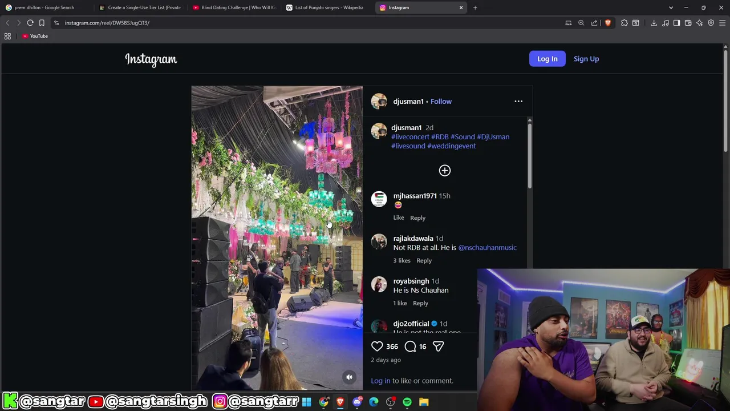Open Discord from the taskbar
Screen dimensions: 730x411
click(357, 402)
